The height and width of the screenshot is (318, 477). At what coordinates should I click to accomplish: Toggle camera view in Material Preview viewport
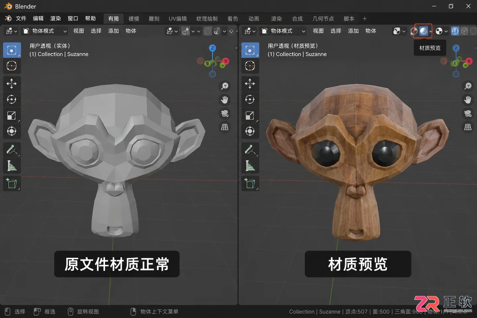[468, 114]
